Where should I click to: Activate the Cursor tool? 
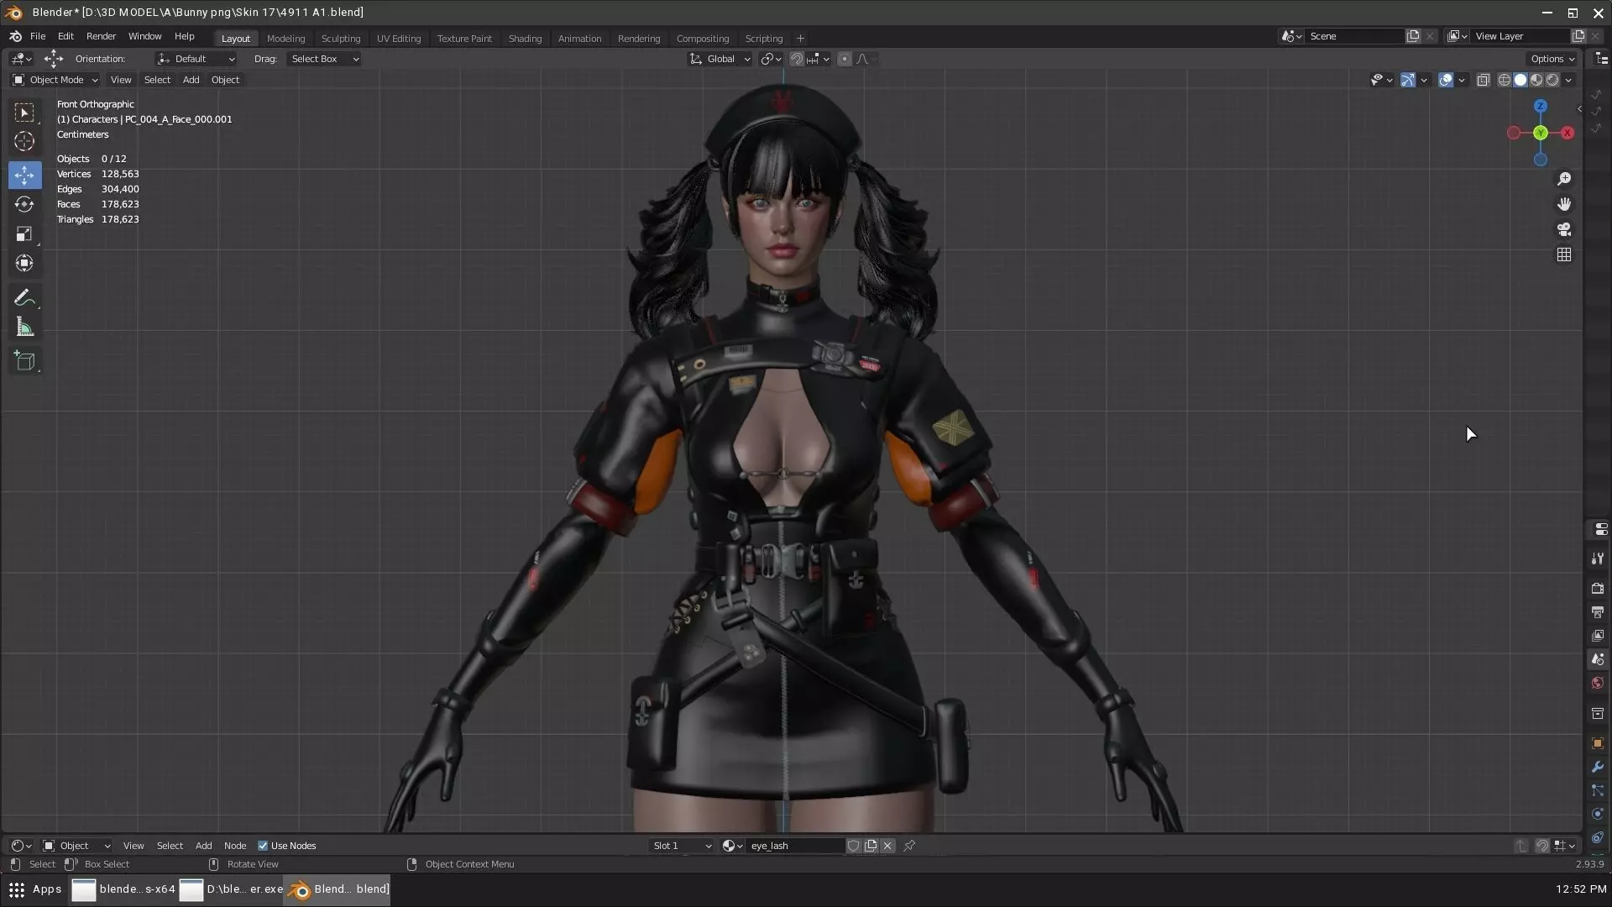(24, 142)
